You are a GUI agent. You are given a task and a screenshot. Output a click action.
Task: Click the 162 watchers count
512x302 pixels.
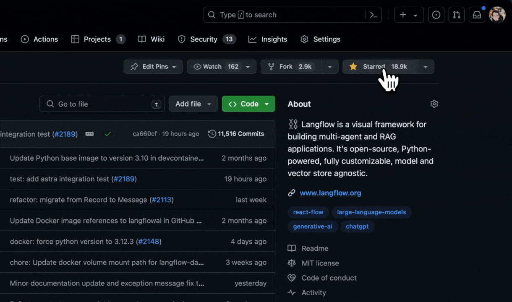(233, 67)
